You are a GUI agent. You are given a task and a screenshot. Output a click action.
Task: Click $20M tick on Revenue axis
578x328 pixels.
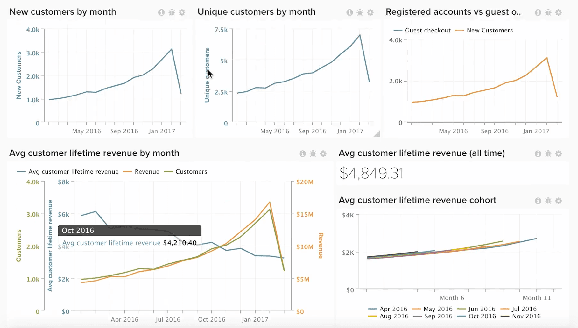[305, 182]
